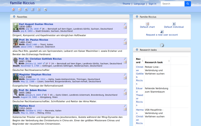Zoom details for Prof. Dr. Paulus Riccius
The image size is (201, 126).
tap(125, 40)
